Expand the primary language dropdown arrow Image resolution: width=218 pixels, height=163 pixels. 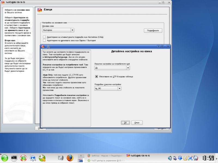coord(72,30)
